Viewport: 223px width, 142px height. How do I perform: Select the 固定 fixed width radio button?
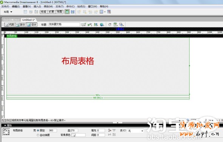38,130
